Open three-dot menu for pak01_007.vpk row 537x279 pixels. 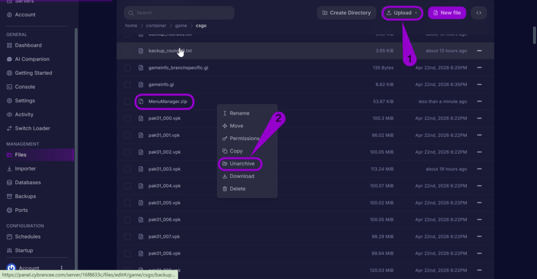(479, 237)
